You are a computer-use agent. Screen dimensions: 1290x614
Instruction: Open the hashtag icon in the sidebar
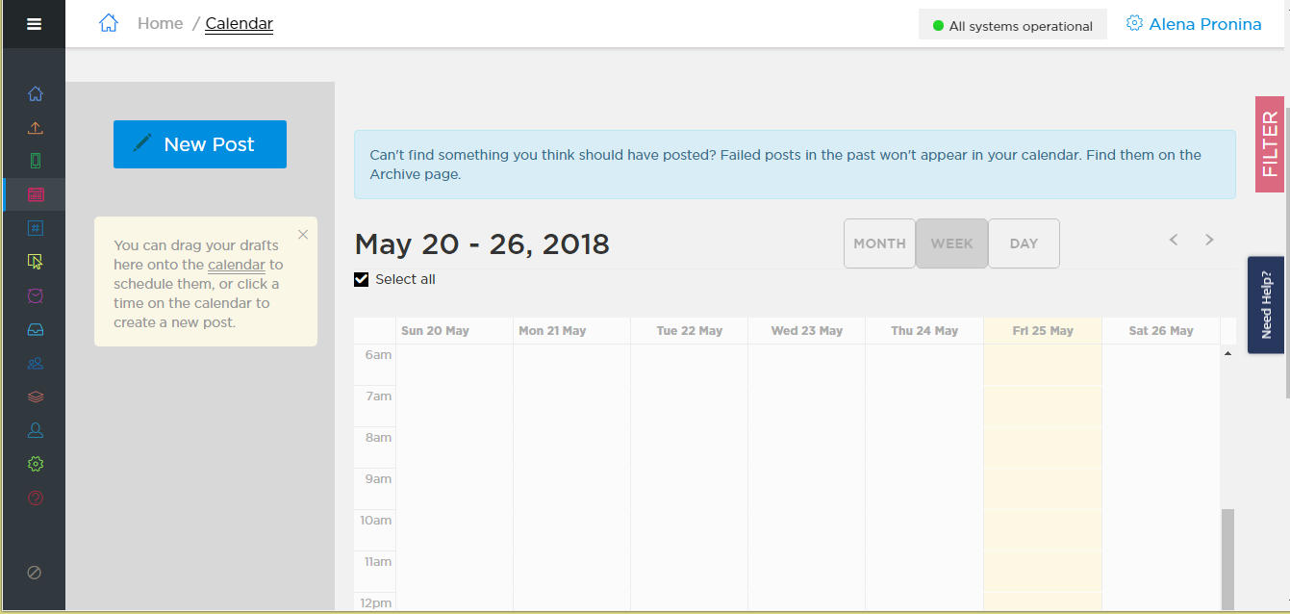(36, 228)
